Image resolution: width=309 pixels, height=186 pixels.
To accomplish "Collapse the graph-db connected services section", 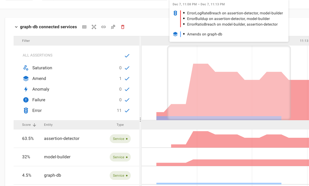I will (x=16, y=27).
